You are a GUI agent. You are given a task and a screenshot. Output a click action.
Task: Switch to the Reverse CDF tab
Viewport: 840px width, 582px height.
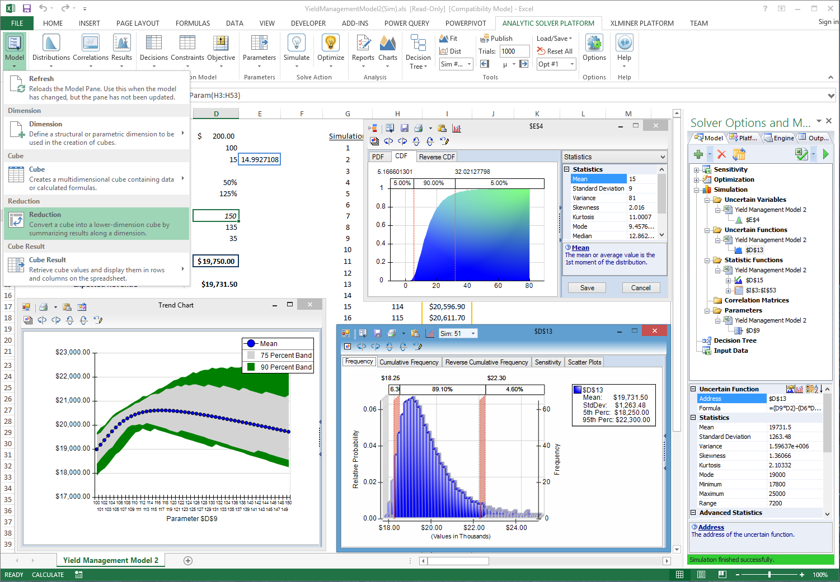437,157
